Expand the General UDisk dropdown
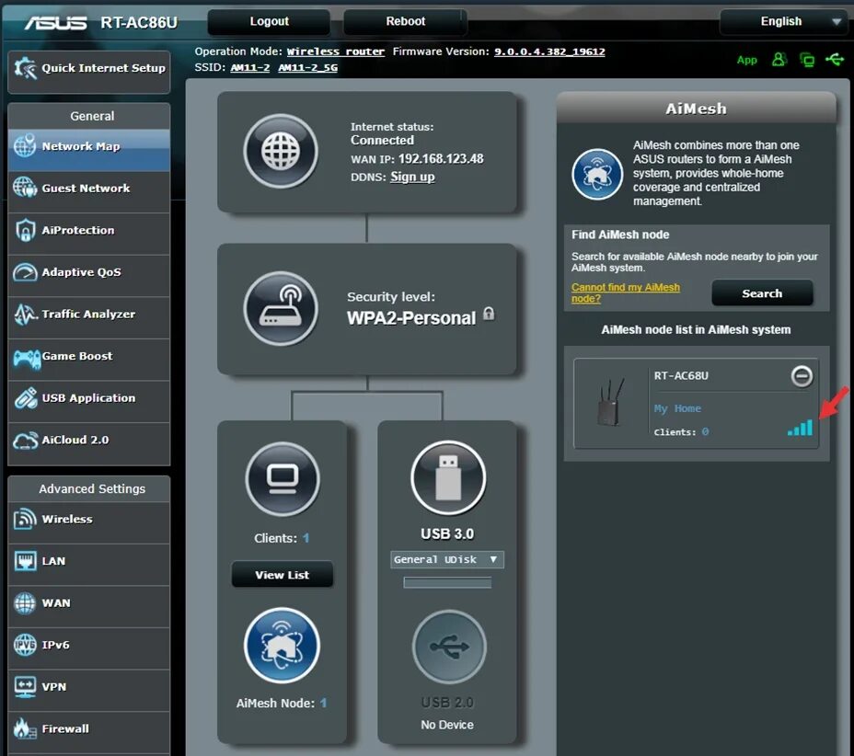 click(446, 559)
